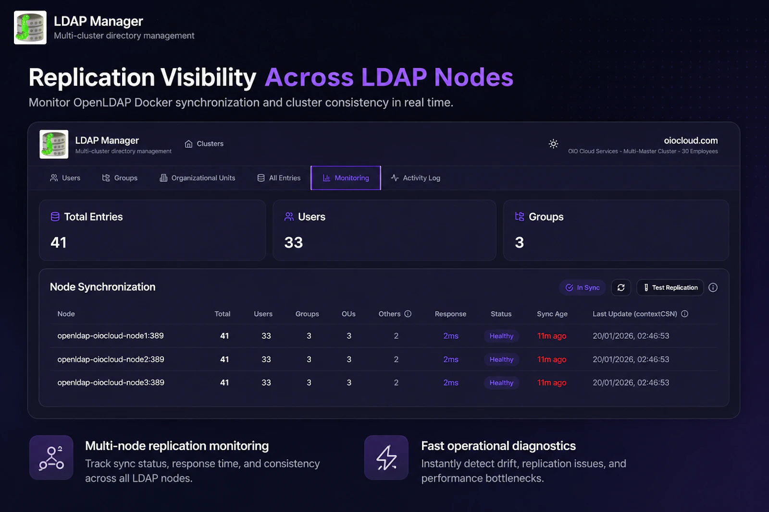Click Healthy badge for node3
Image resolution: width=769 pixels, height=512 pixels.
(501, 382)
